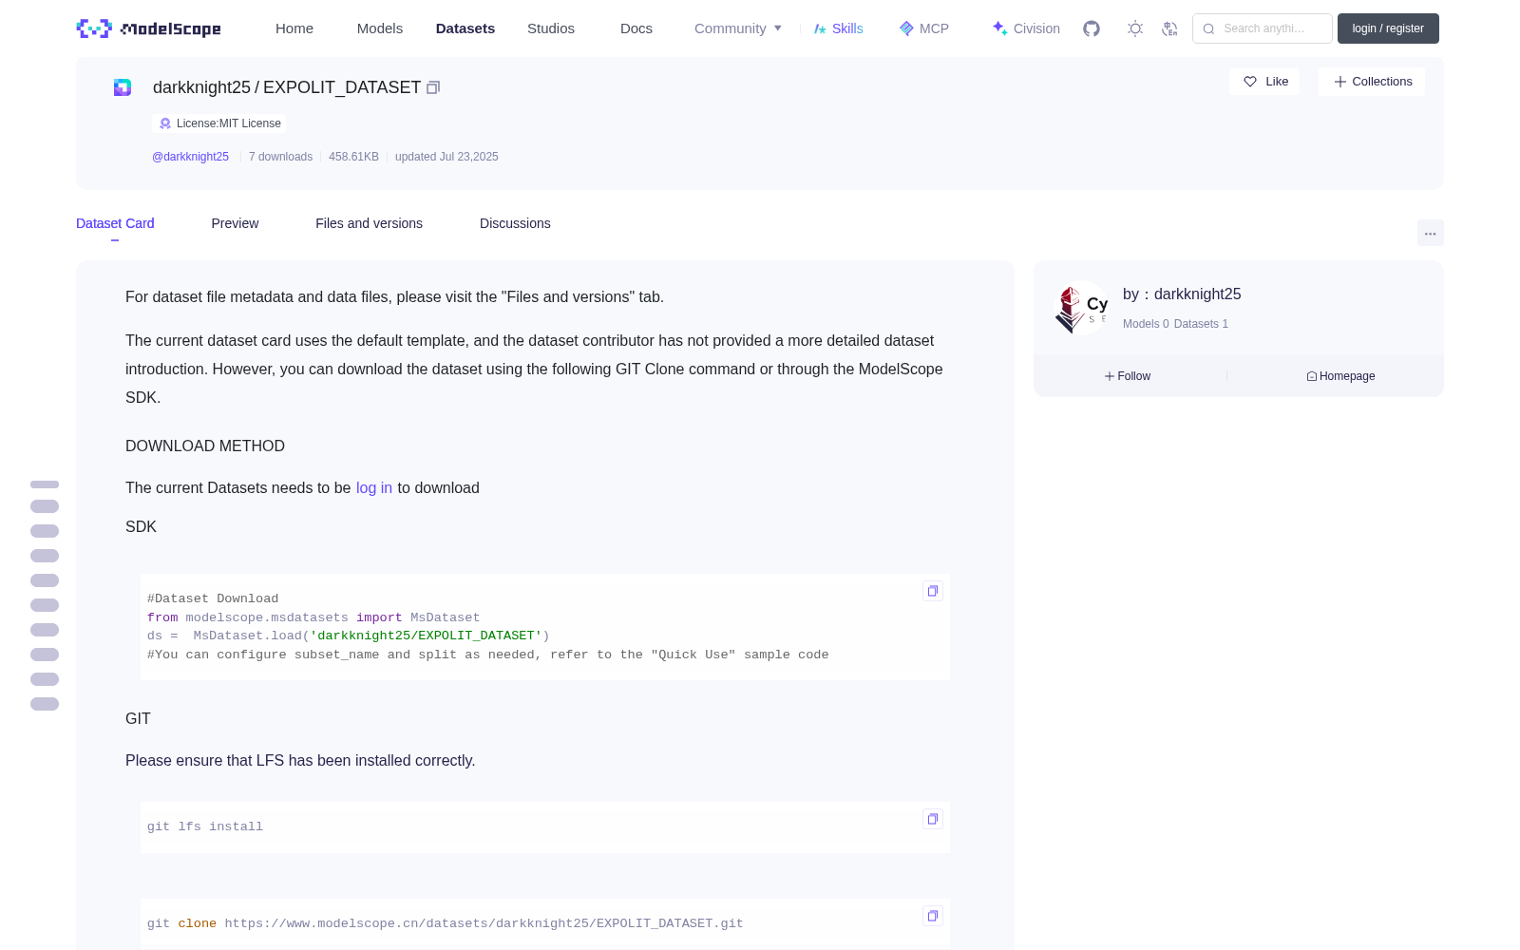Click the "from modelscope.msdatasets import" code line
Viewport: 1520px width, 950px height.
click(313, 617)
